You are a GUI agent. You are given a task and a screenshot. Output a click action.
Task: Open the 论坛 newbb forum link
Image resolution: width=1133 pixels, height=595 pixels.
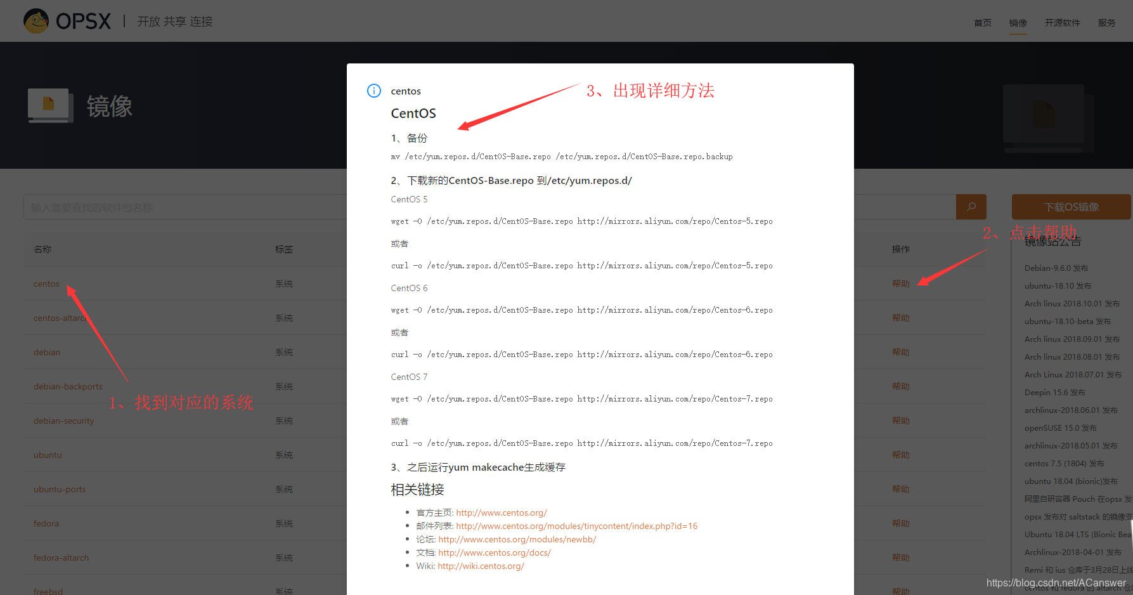(517, 539)
